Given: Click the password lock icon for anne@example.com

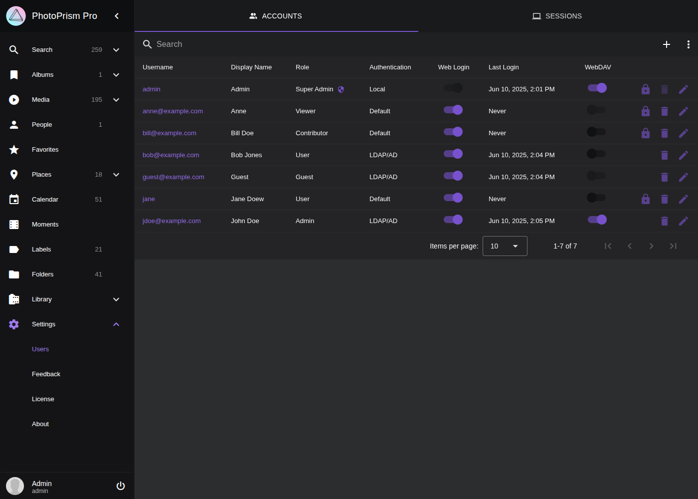Looking at the screenshot, I should point(646,111).
